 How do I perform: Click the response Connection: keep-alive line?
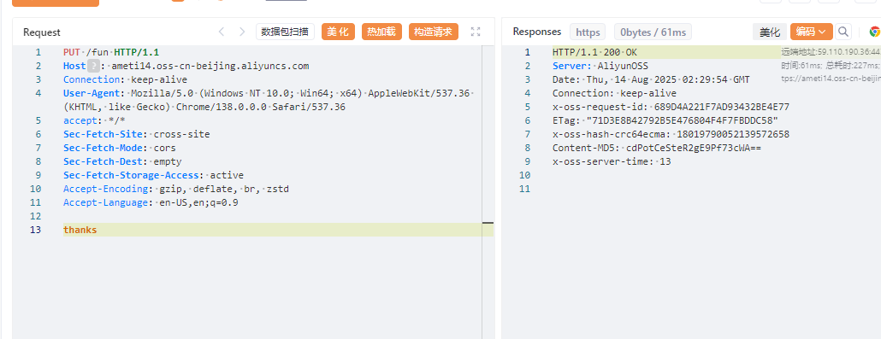pyautogui.click(x=614, y=93)
